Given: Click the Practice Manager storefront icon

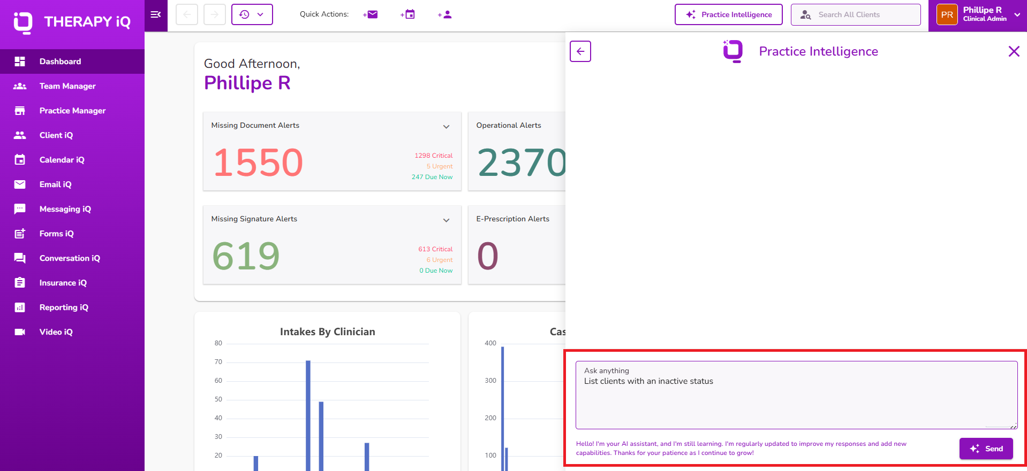Looking at the screenshot, I should [20, 111].
